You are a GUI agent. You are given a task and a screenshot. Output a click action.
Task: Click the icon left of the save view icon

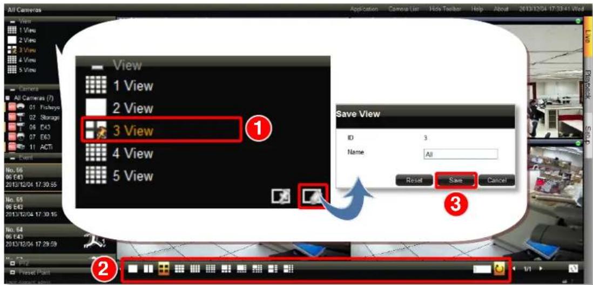click(281, 197)
